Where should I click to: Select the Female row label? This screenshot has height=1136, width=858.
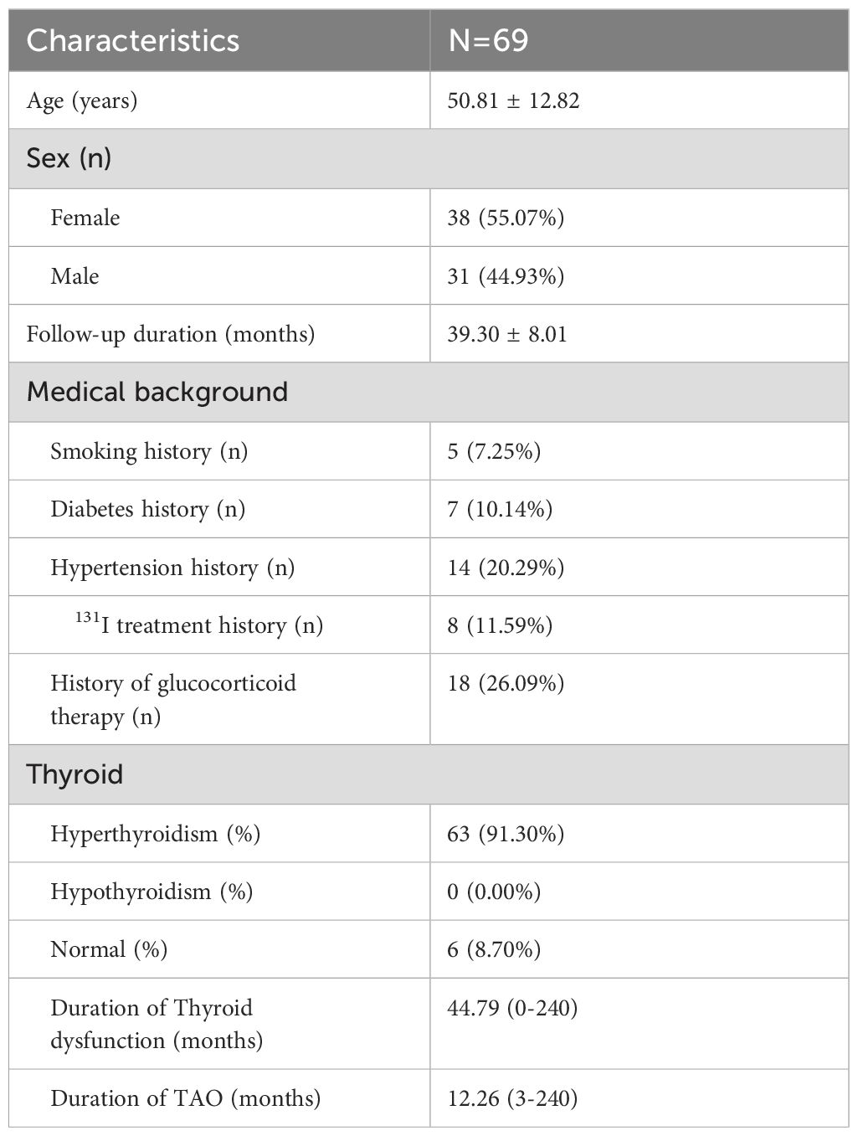85,218
